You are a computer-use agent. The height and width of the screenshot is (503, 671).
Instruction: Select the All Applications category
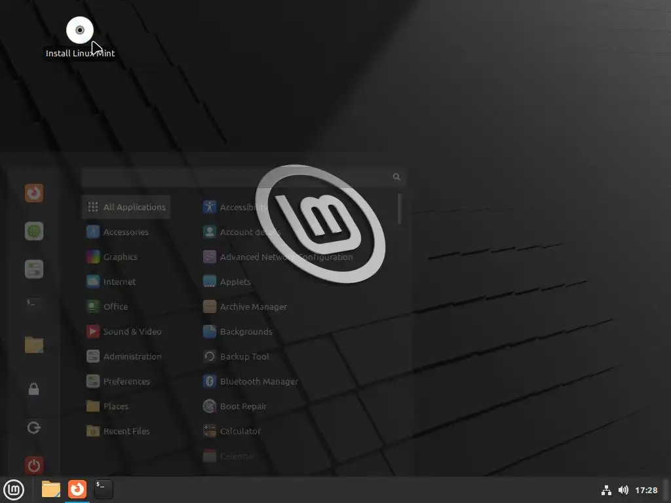coord(126,207)
